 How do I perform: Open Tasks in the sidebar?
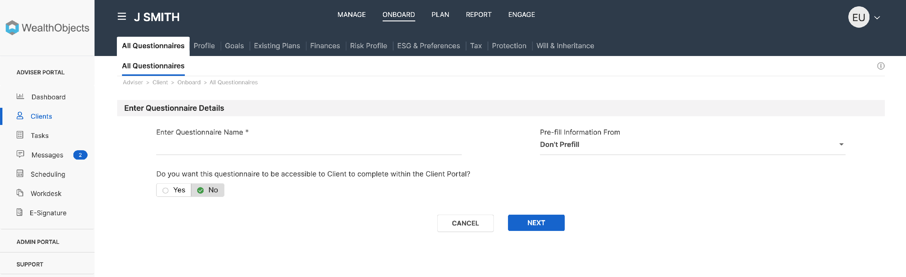pyautogui.click(x=39, y=136)
